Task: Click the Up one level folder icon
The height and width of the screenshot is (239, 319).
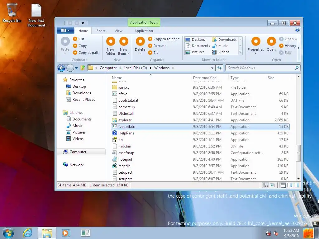Action: [x=83, y=68]
